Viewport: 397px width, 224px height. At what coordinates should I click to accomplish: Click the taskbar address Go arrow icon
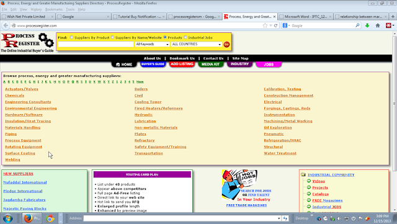[x=285, y=218]
